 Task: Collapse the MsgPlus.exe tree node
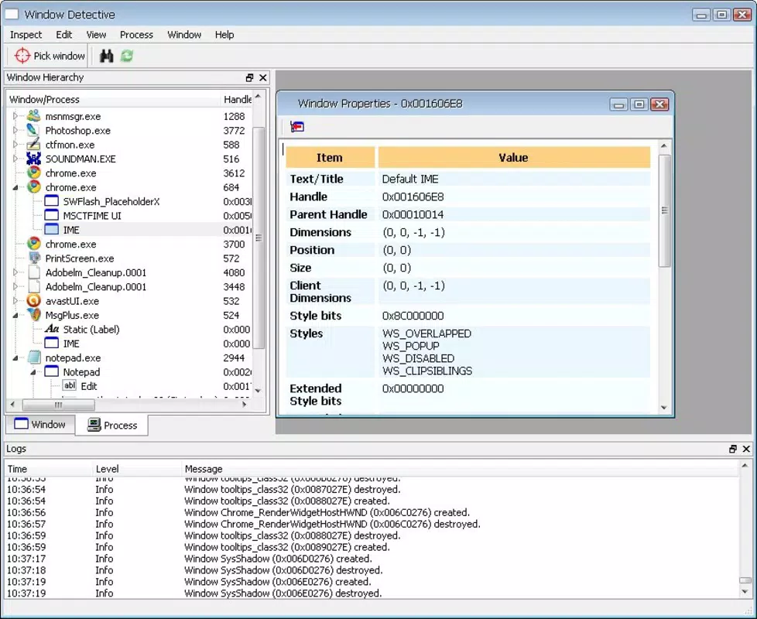coord(15,316)
